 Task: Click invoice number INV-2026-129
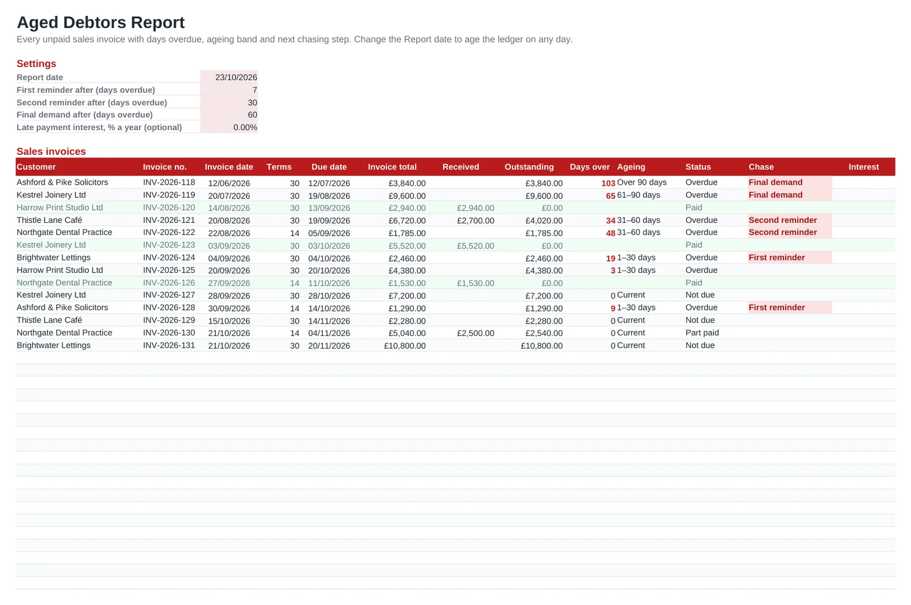tap(169, 320)
